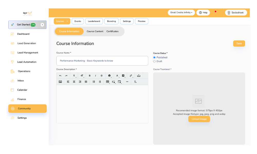Click the Upload Image button
The image size is (257, 154).
[199, 119]
